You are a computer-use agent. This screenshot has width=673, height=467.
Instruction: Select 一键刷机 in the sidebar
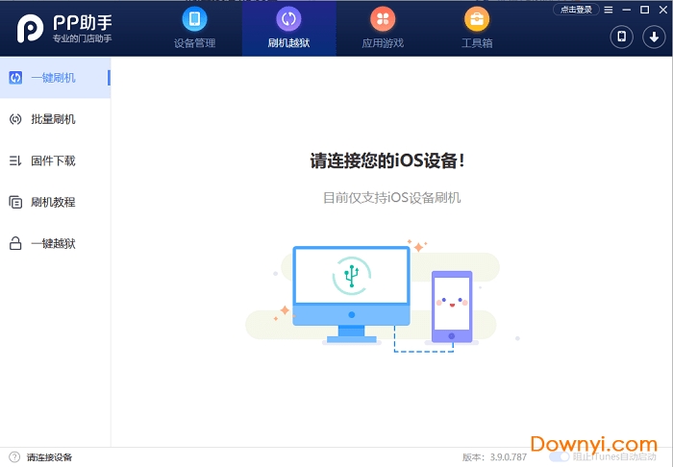(56, 78)
